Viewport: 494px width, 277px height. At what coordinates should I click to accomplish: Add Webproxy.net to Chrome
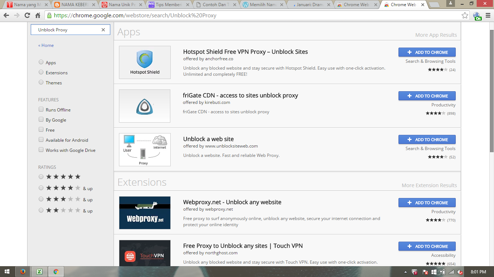pos(427,203)
